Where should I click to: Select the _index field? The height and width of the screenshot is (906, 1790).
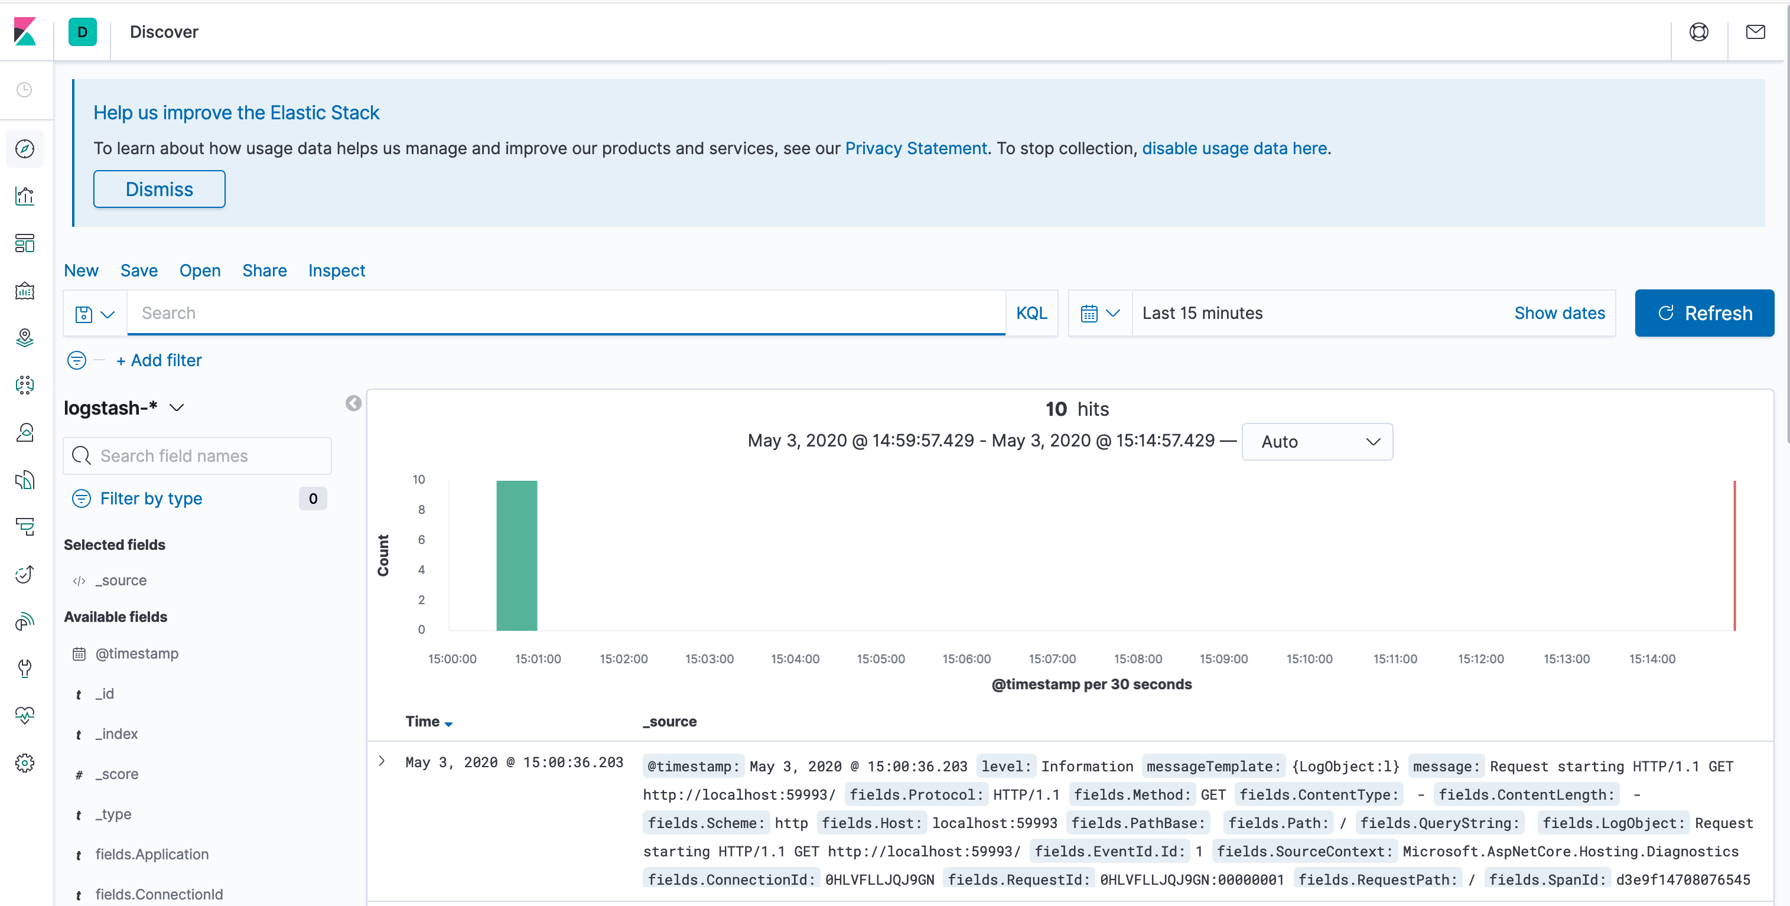tap(116, 734)
